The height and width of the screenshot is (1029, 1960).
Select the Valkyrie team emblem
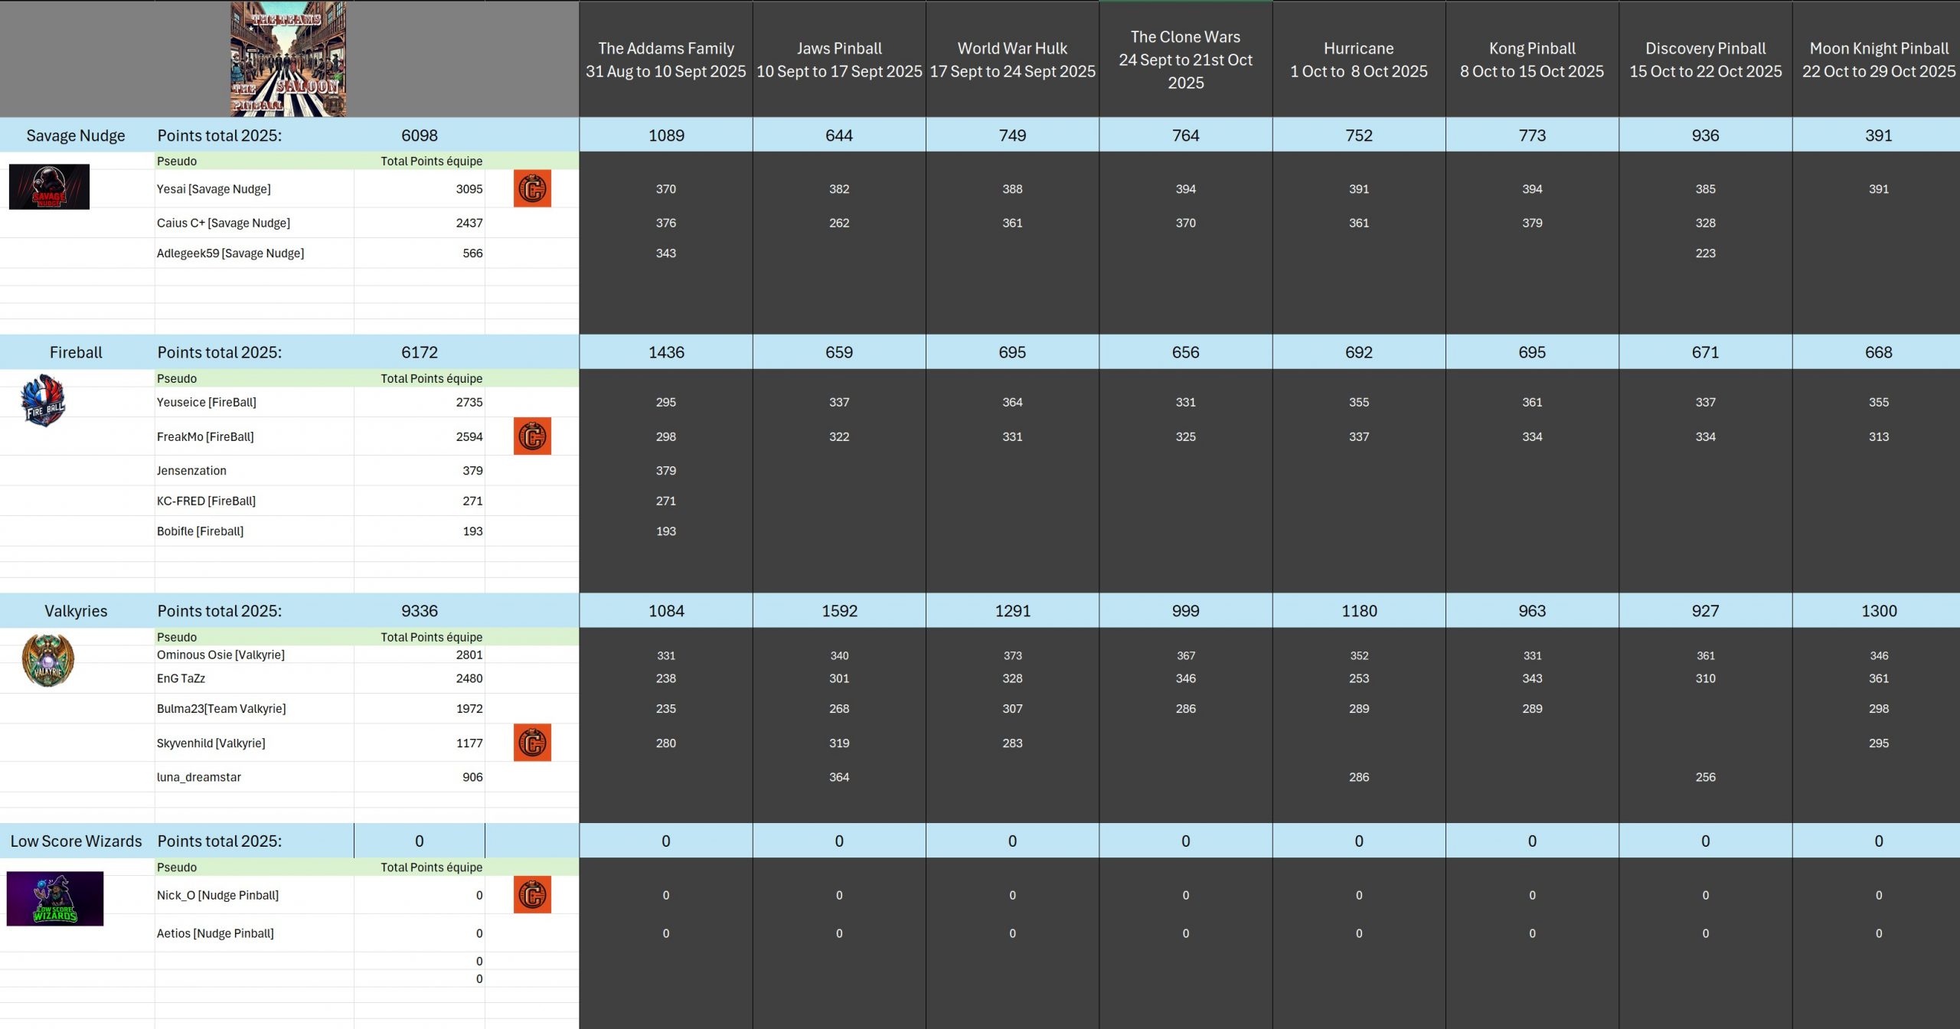coord(48,660)
